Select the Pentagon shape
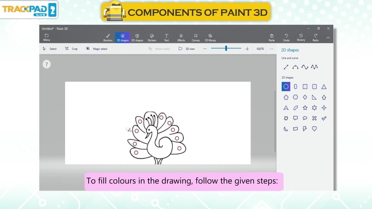This screenshot has width=372, height=209. coord(286,97)
